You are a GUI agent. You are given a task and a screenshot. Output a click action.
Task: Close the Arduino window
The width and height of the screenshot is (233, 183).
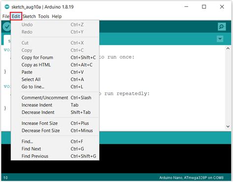tap(222, 7)
